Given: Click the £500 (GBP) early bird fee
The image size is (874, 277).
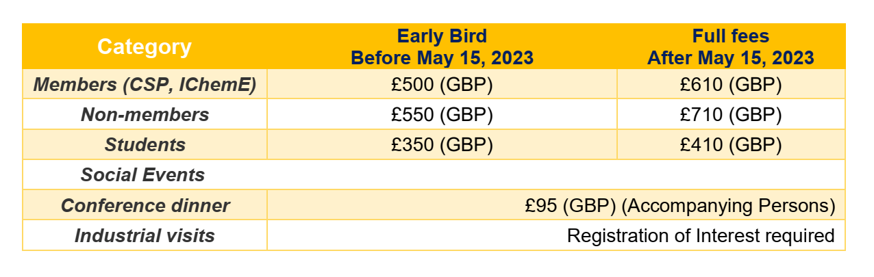Looking at the screenshot, I should (442, 85).
